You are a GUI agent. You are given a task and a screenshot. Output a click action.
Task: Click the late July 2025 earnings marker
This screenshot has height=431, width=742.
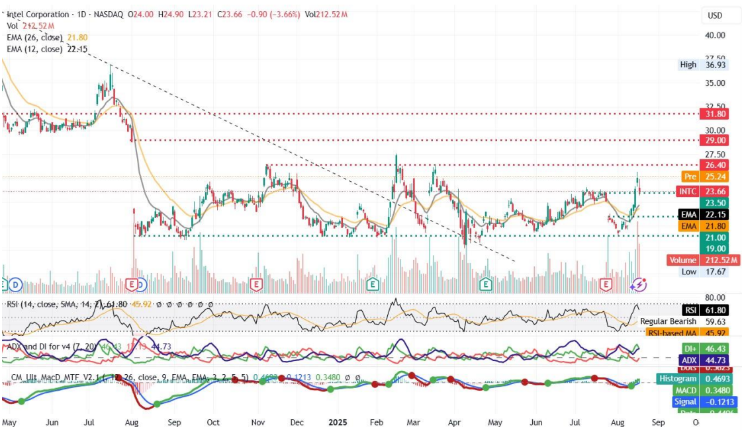point(606,284)
